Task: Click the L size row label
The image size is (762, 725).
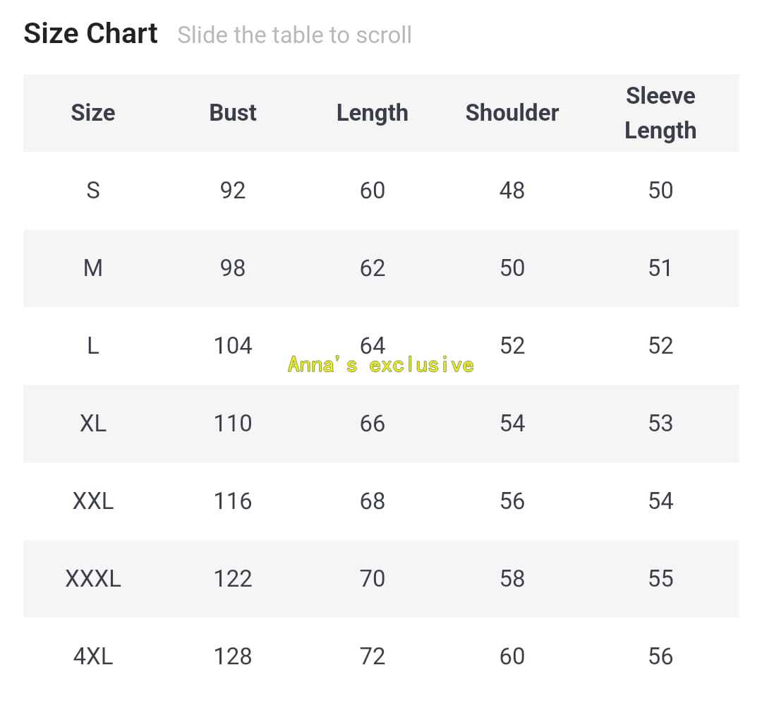Action: 92,346
